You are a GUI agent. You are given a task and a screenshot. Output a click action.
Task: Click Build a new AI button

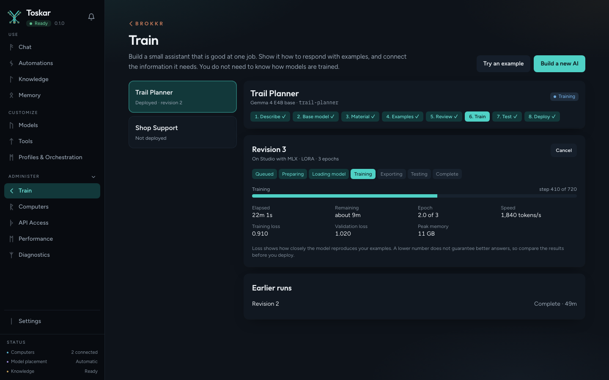[560, 64]
